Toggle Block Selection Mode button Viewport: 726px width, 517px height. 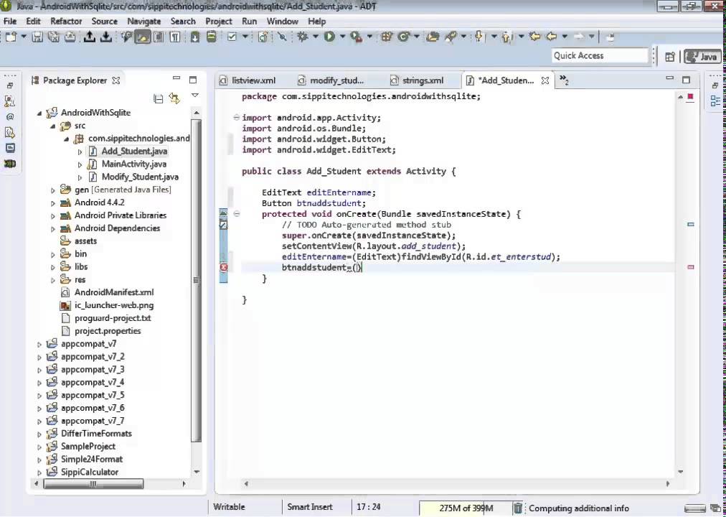coord(159,37)
